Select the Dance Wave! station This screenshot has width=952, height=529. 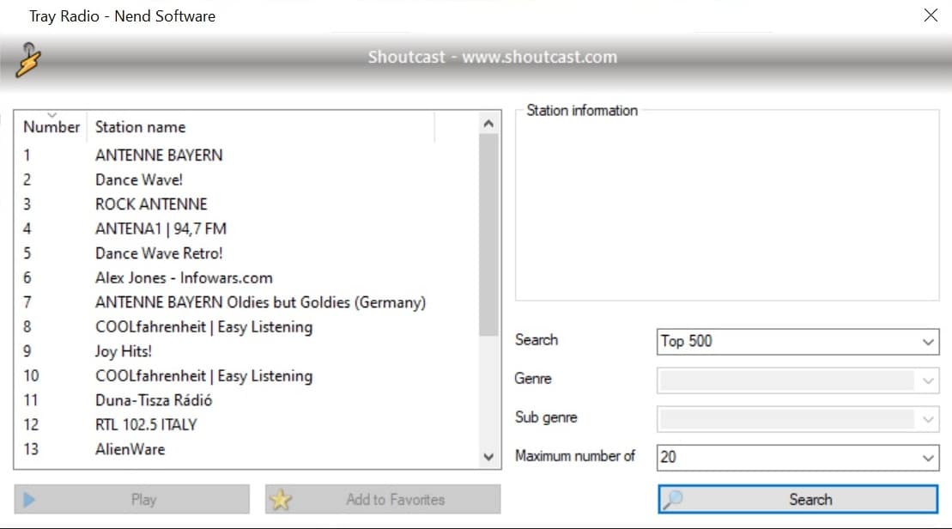coord(139,179)
